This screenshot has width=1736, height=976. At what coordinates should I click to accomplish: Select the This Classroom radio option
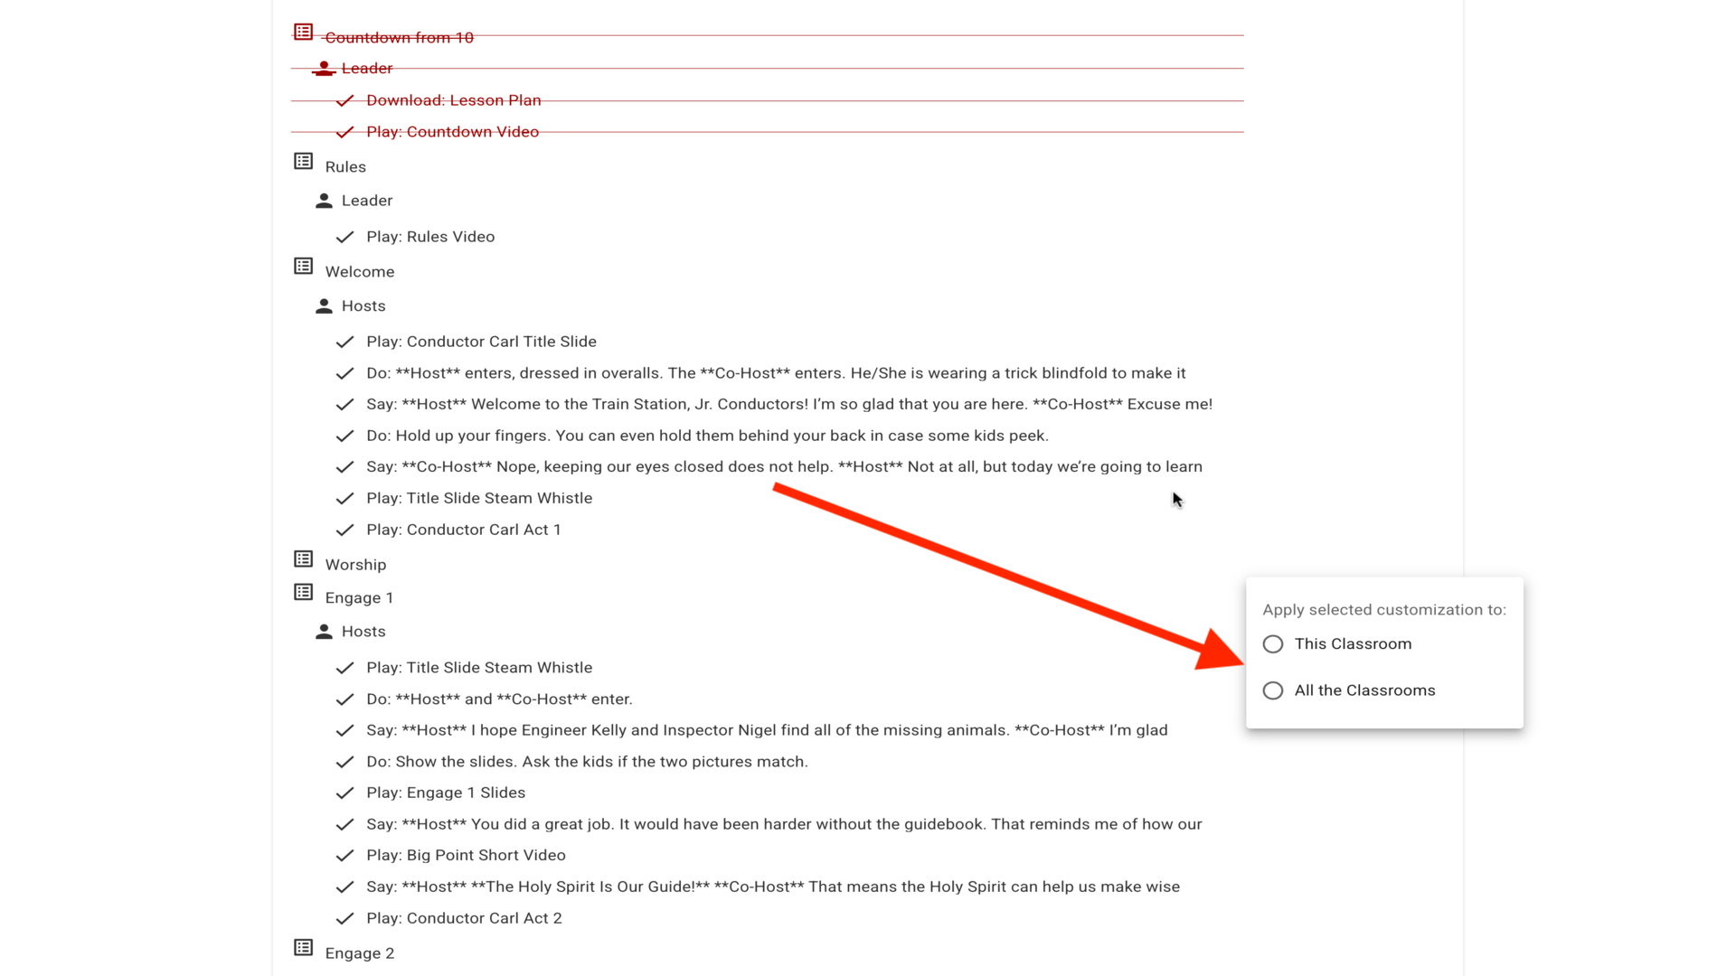(x=1273, y=644)
